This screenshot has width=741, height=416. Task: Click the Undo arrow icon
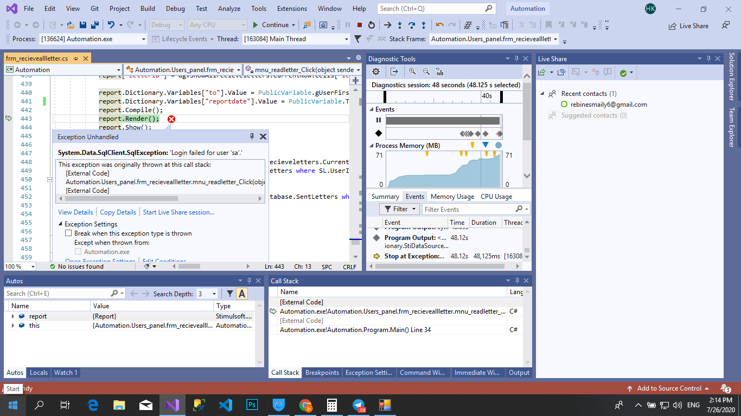pyautogui.click(x=111, y=25)
